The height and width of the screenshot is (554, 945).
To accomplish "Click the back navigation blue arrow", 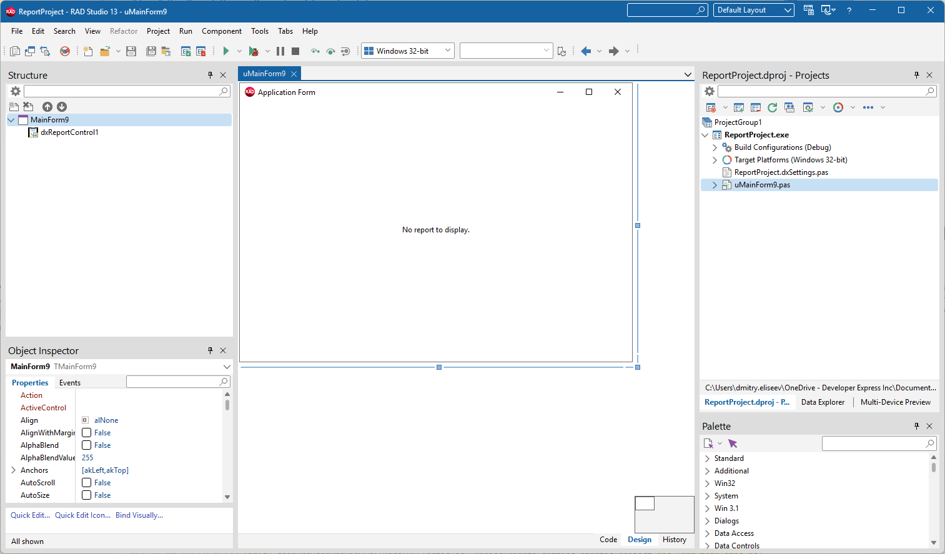I will click(586, 51).
